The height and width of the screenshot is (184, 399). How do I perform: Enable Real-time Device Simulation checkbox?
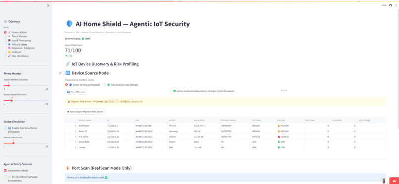coord(5,128)
